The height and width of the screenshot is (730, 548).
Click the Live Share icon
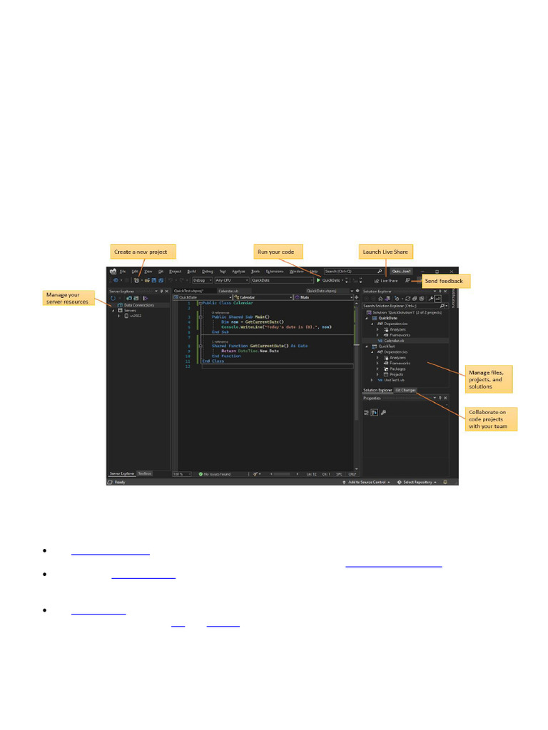377,281
